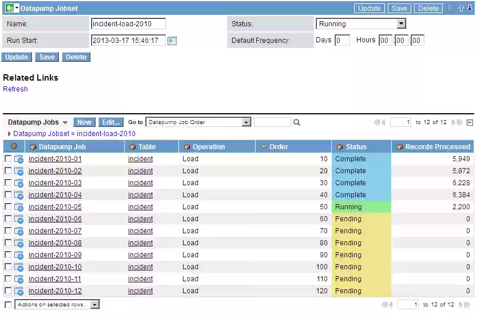Viewport: 477px width, 315px height.
Task: Check the box for incident-2010-05 row
Action: 8,206
